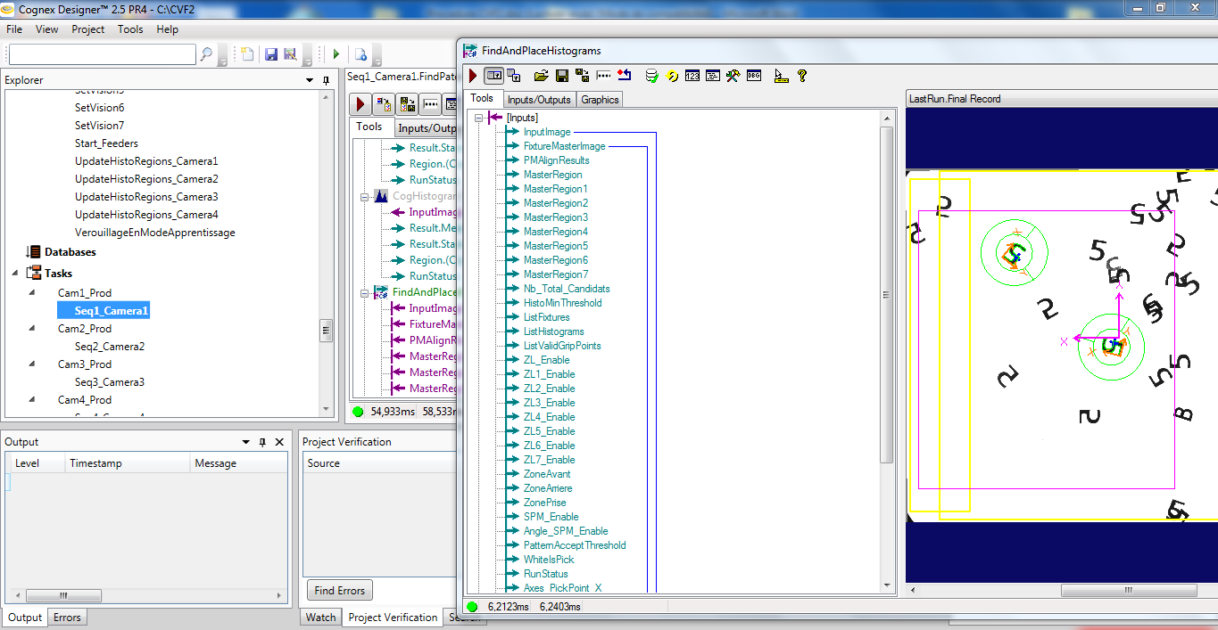Click the Message column header in Output
Viewport: 1218px width, 630px height.
coord(239,463)
